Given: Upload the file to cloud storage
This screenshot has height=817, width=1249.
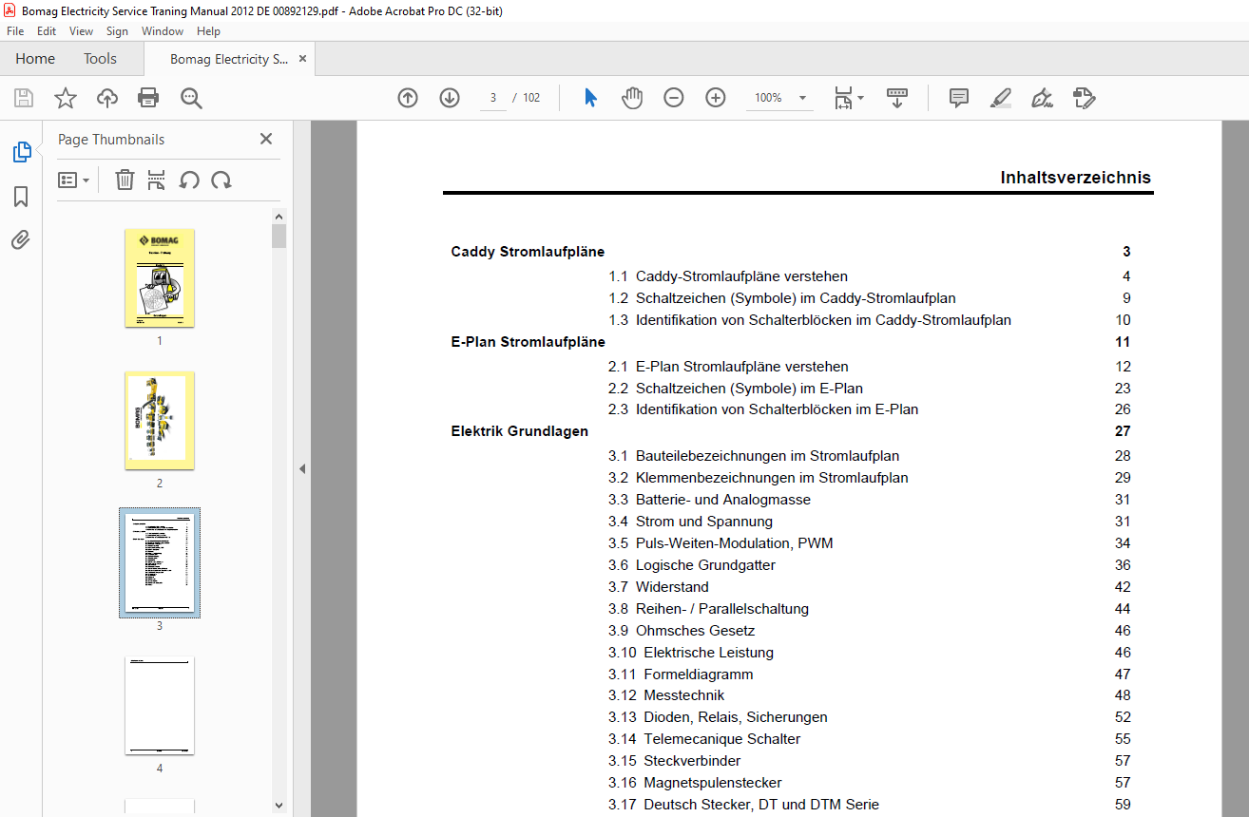Looking at the screenshot, I should (x=107, y=98).
